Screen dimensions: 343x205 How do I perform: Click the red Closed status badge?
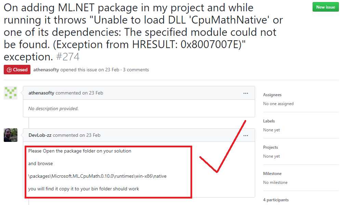click(x=17, y=70)
